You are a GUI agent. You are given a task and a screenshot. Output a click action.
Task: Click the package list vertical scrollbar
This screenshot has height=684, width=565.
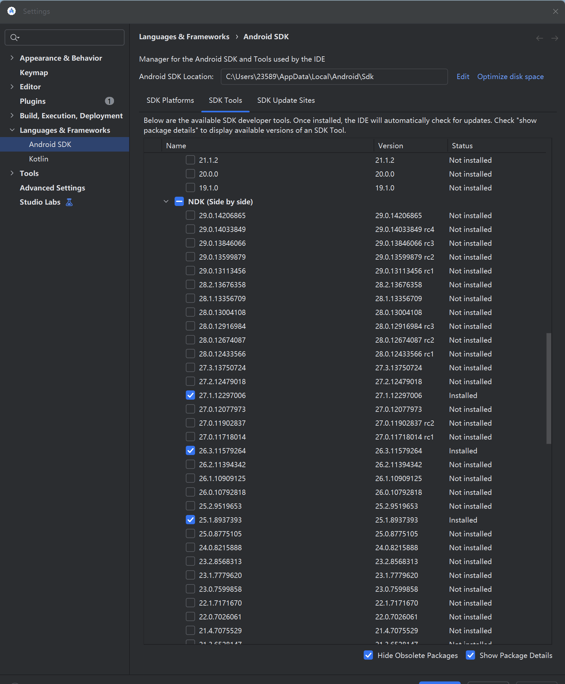point(549,388)
